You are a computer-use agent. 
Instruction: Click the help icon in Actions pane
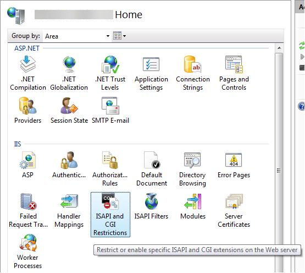click(302, 106)
